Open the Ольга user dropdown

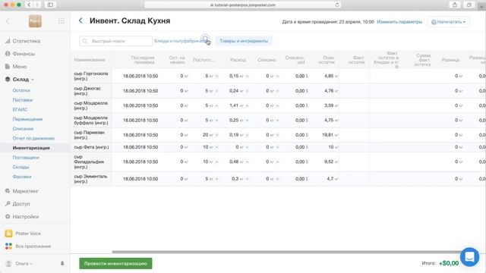24,263
